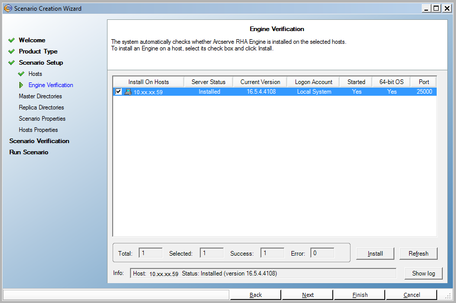The image size is (456, 303).
Task: Sort by the Server Status column header
Action: [x=208, y=82]
